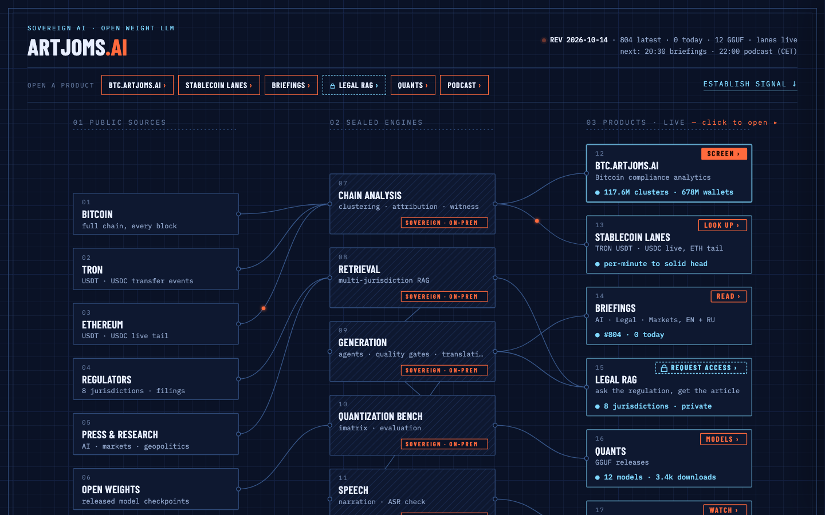The height and width of the screenshot is (515, 825).
Task: Select the Regulators source node
Action: coord(156,379)
